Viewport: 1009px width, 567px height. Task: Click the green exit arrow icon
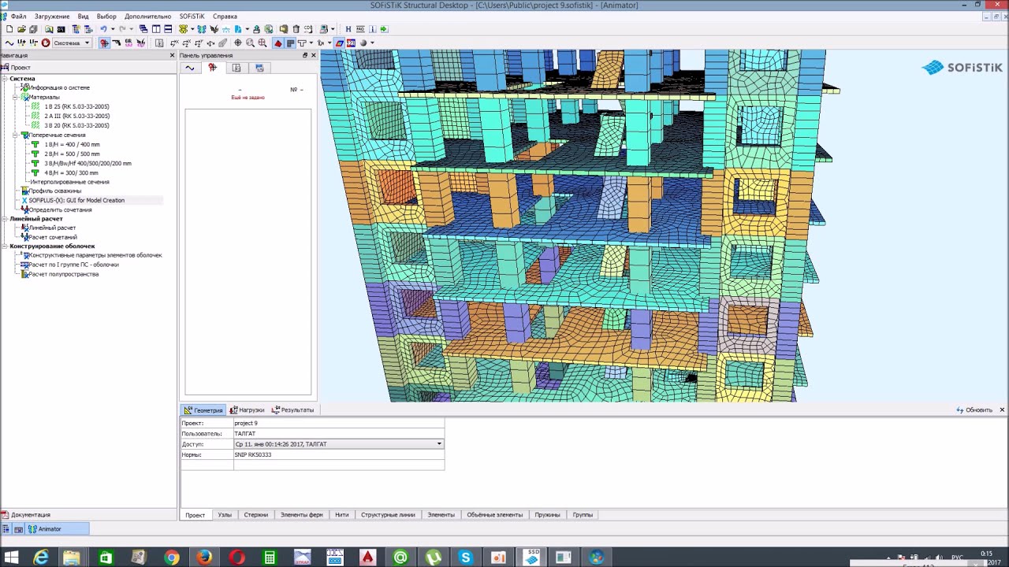tap(385, 29)
